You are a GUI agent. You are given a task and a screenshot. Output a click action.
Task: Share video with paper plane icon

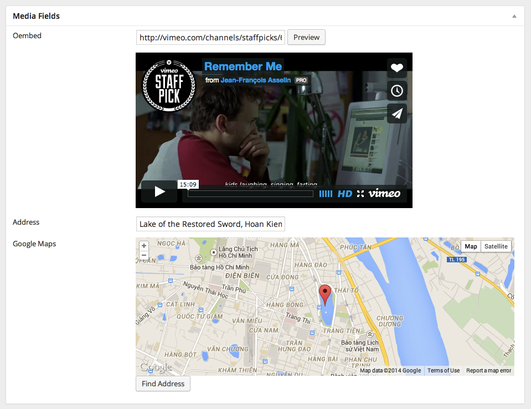pyautogui.click(x=397, y=113)
